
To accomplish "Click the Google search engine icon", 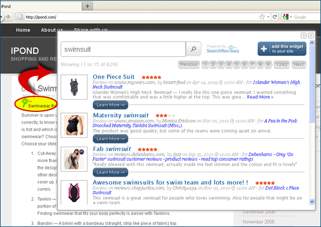I will click(286, 17).
